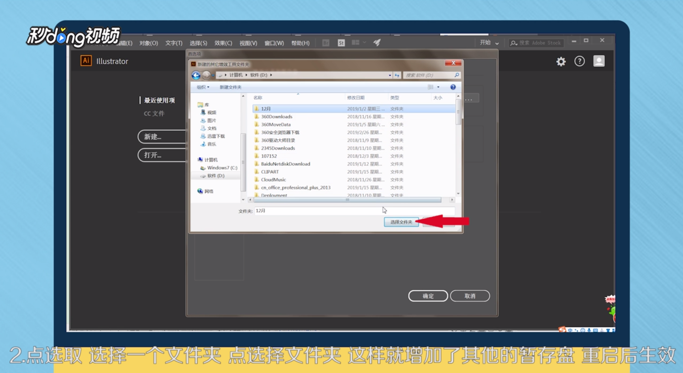Viewport: 683px width, 373px height.
Task: Open the 视图(V) menu
Action: pos(248,43)
